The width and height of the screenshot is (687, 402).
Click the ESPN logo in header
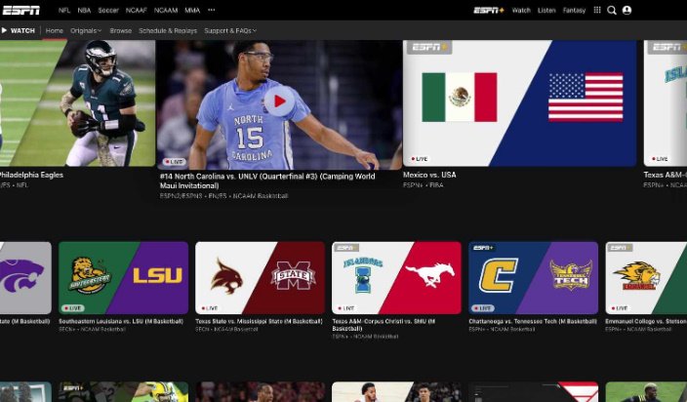pos(21,10)
